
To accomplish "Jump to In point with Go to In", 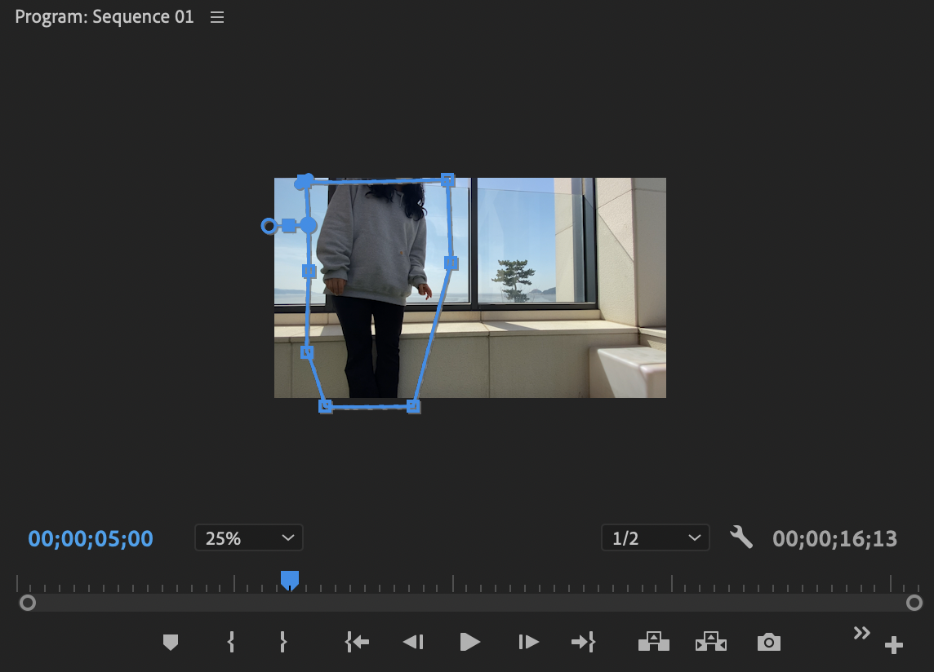I will coord(356,642).
